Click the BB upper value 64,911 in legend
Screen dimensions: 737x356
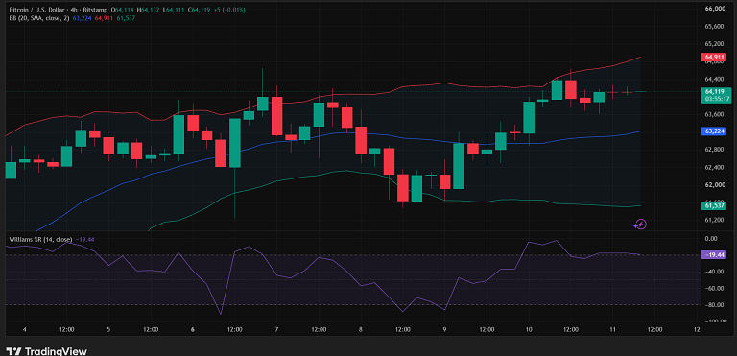104,18
